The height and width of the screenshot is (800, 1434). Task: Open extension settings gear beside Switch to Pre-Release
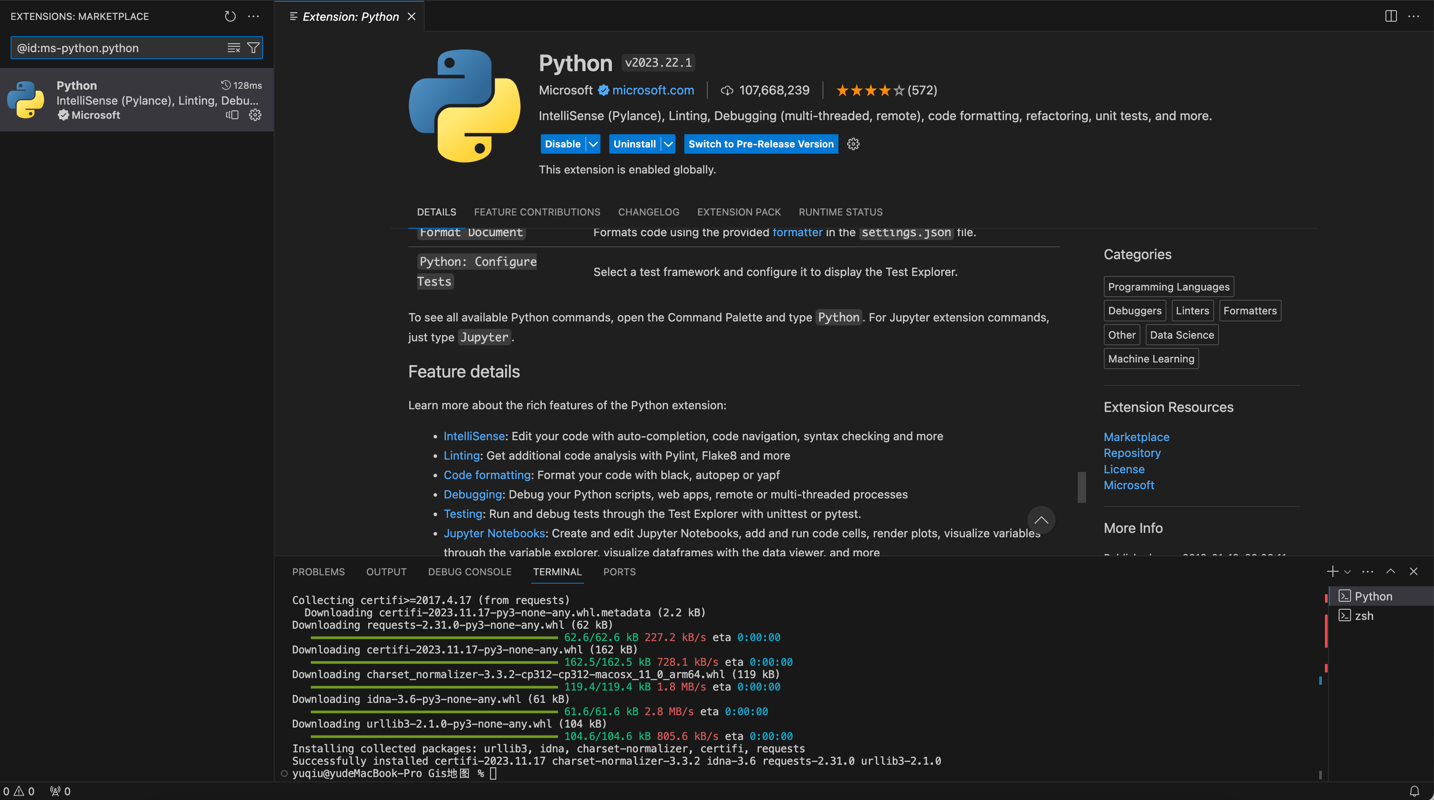click(x=853, y=143)
